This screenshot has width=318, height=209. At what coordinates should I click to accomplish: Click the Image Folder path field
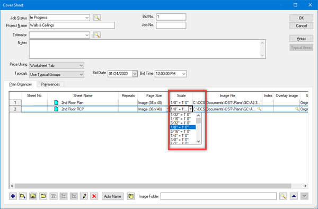(x=218, y=196)
